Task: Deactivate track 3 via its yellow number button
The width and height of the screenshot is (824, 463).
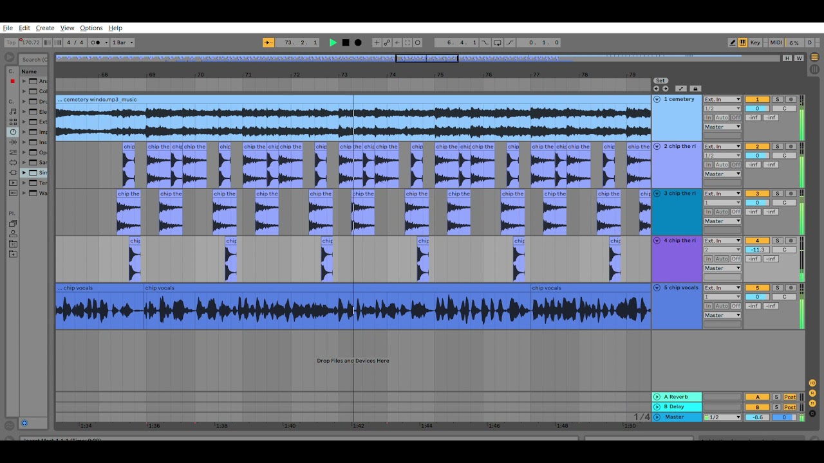Action: [x=757, y=194]
